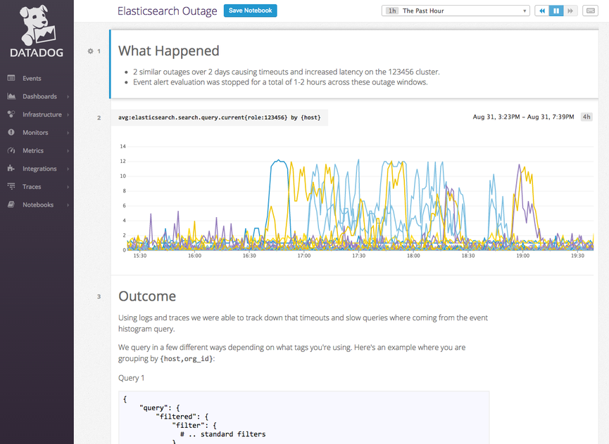
Task: Click the Integrations puzzle icon
Action: point(11,169)
